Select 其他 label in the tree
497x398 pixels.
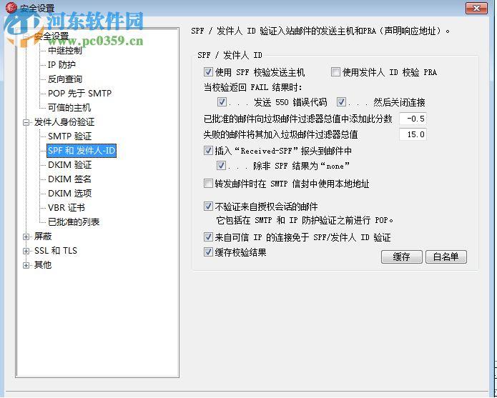coord(43,264)
